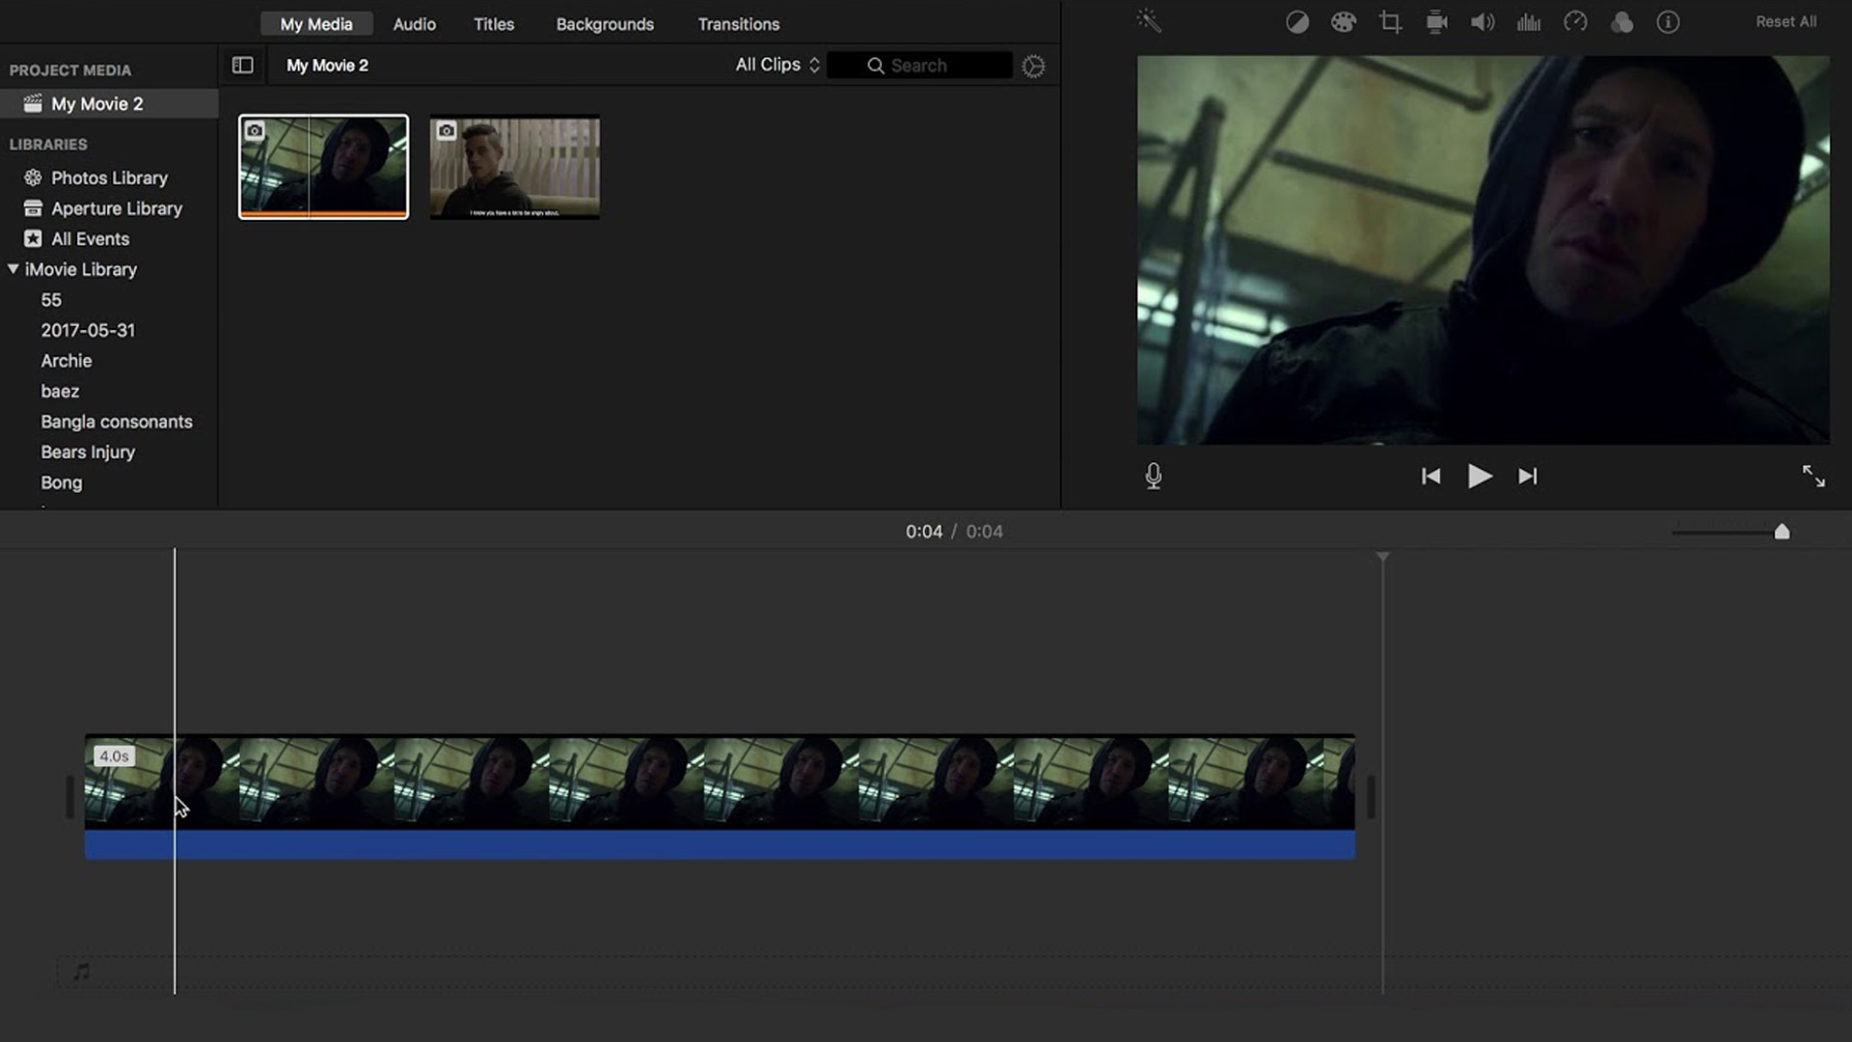Select the hooded man clip thumbnail
This screenshot has height=1042, width=1852.
(x=323, y=167)
